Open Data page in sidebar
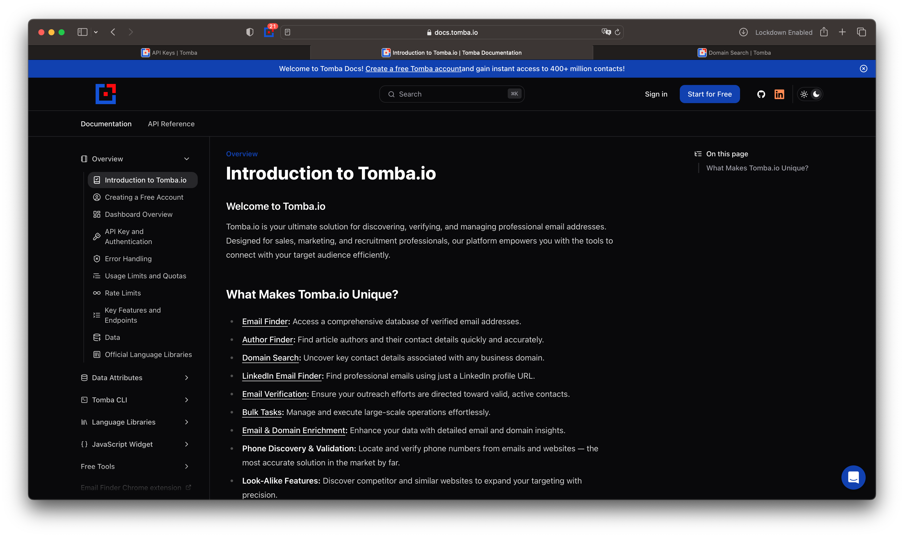The width and height of the screenshot is (904, 537). (143, 338)
